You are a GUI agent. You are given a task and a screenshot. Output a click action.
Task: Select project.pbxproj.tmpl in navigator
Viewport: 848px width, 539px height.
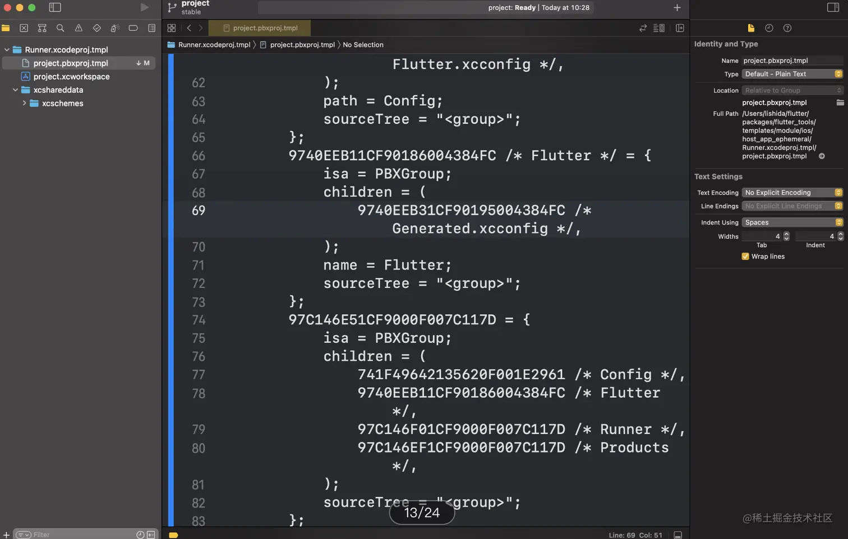pyautogui.click(x=79, y=63)
